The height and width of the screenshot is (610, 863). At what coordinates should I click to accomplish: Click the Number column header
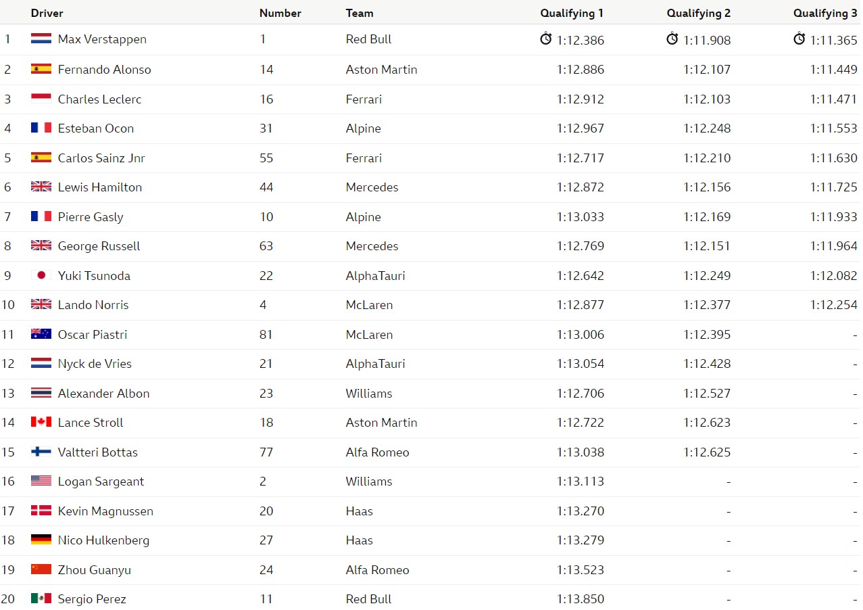click(x=280, y=13)
